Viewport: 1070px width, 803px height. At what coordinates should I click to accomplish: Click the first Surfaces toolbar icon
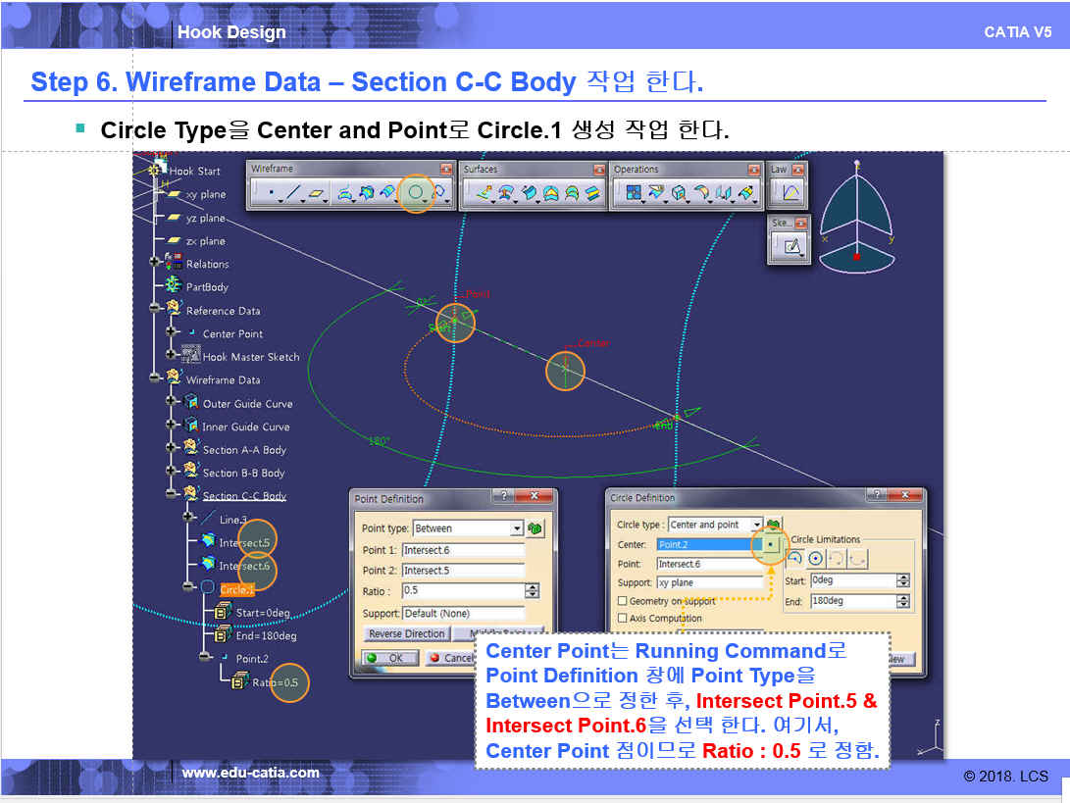coord(484,193)
